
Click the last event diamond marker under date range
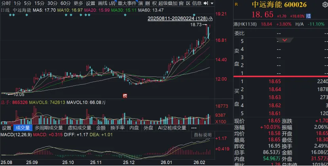pos(194,15)
